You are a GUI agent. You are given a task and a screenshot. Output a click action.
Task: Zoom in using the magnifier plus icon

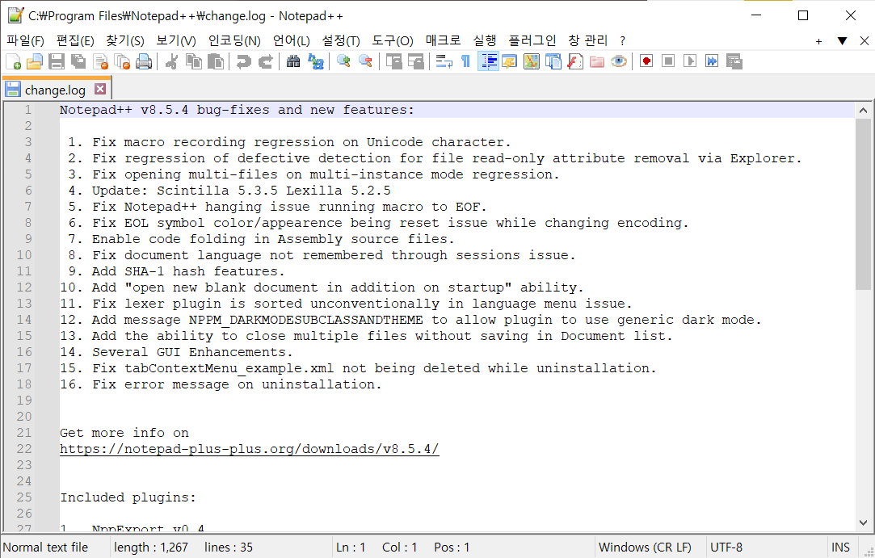pos(343,61)
